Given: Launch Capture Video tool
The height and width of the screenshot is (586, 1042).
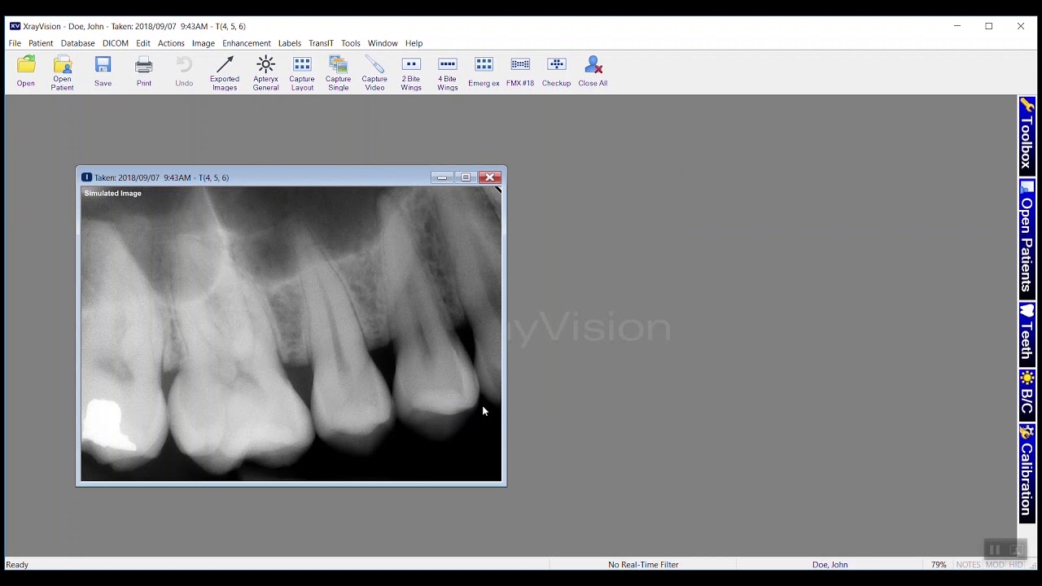Looking at the screenshot, I should pyautogui.click(x=374, y=72).
